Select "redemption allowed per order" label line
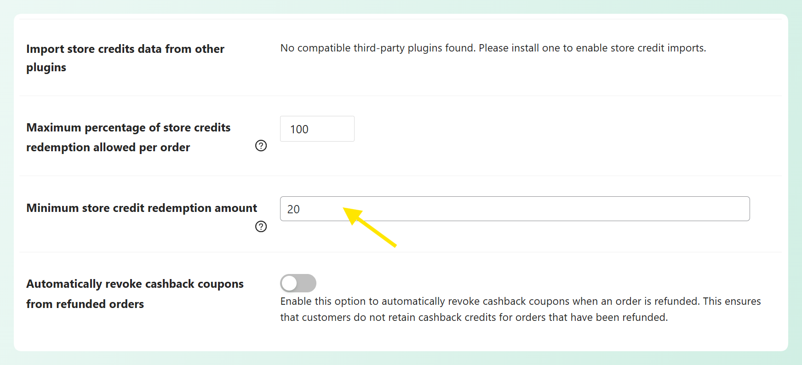 point(108,148)
